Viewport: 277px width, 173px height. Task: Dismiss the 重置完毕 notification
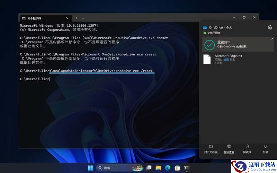pyautogui.click(x=272, y=38)
